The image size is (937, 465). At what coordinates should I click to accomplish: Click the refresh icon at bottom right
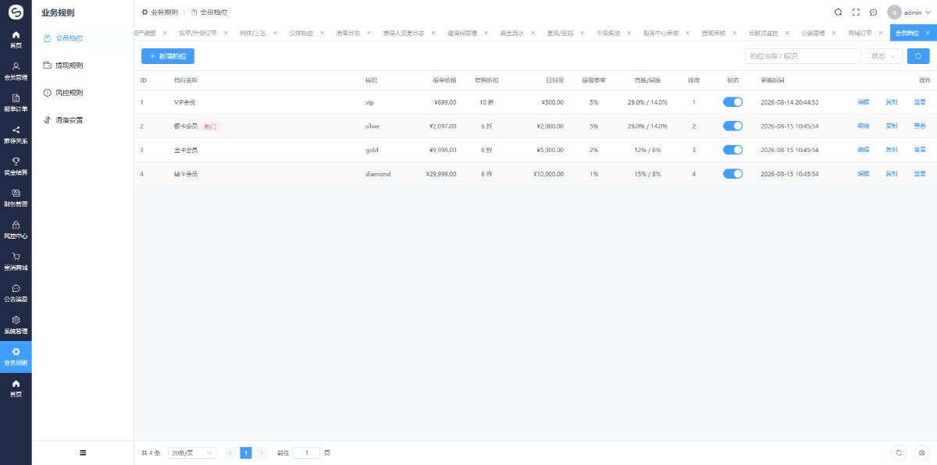(900, 453)
